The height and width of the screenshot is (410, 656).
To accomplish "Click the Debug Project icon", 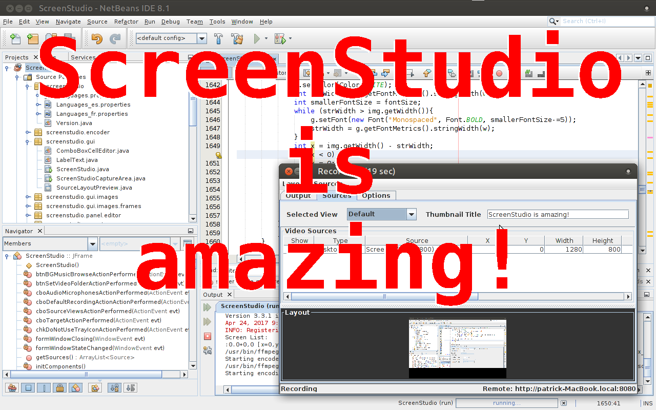I will pyautogui.click(x=280, y=38).
